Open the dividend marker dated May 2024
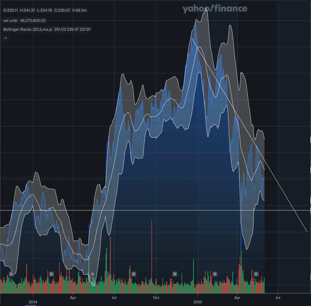Screen dimensions: 311x306 [92, 274]
